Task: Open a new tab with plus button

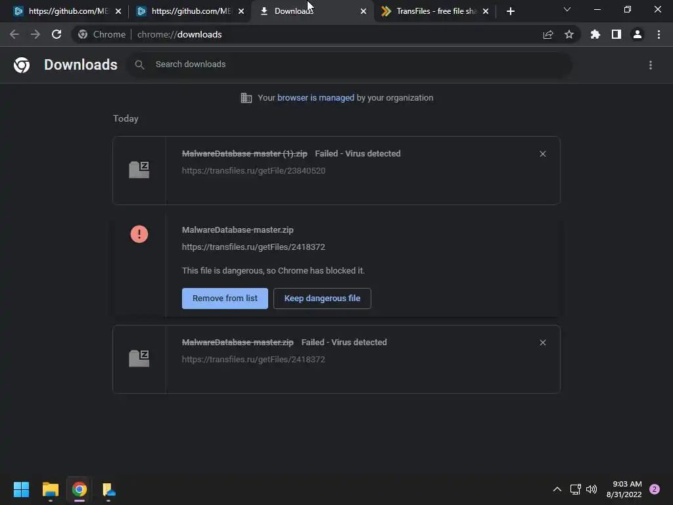Action: (x=510, y=11)
